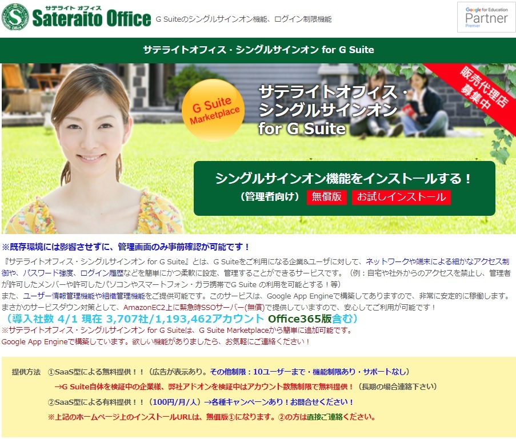Click text ②SaaS型による有料提供 (100円/月/人)
516x439 pixels.
pos(125,402)
